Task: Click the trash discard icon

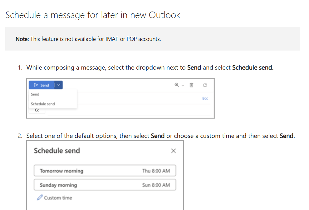Action: (192, 85)
